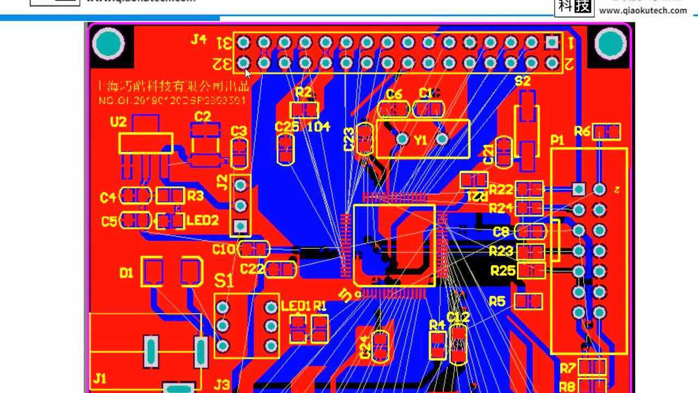Select the C21 capacitor designator

489,153
